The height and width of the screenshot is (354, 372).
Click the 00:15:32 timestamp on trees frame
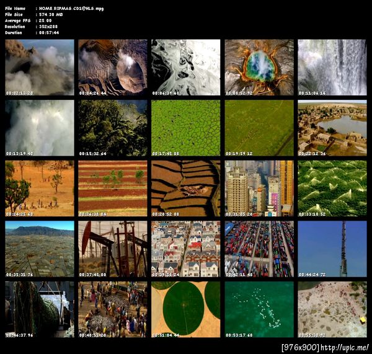[93, 154]
